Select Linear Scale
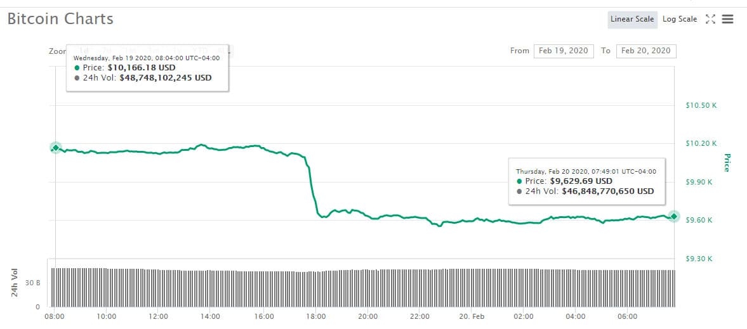This screenshot has width=747, height=329. [x=632, y=19]
